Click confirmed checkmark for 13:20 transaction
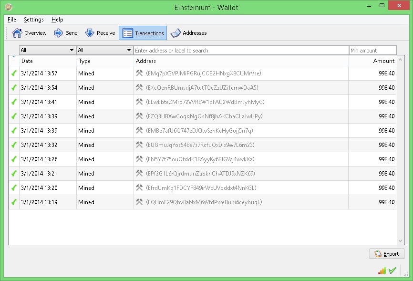 coord(14,187)
